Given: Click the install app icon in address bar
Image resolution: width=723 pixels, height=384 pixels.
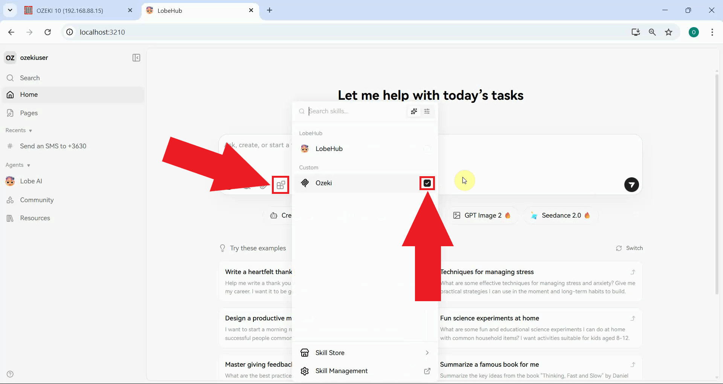Looking at the screenshot, I should pos(636,32).
